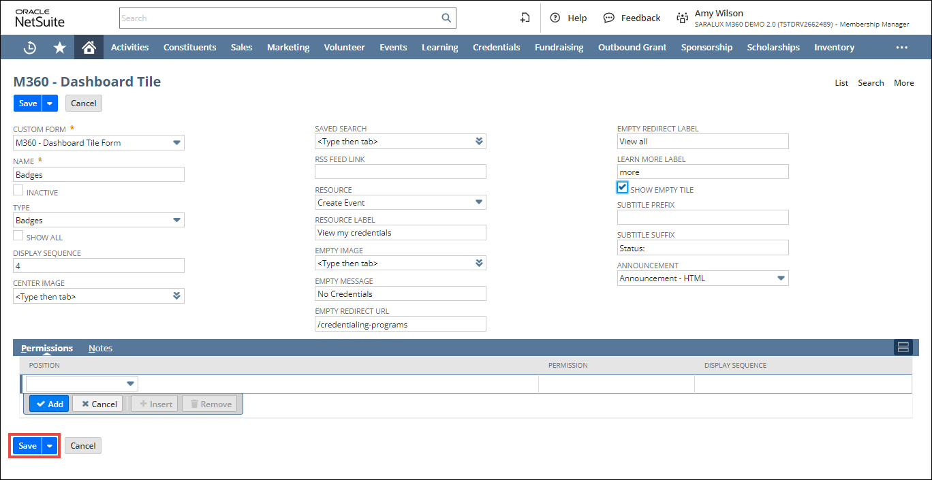The width and height of the screenshot is (932, 480).
Task: Click the change role user icon
Action: point(682,18)
